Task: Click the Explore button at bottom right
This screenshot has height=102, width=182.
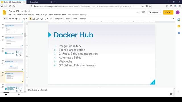Action: [x=171, y=94]
